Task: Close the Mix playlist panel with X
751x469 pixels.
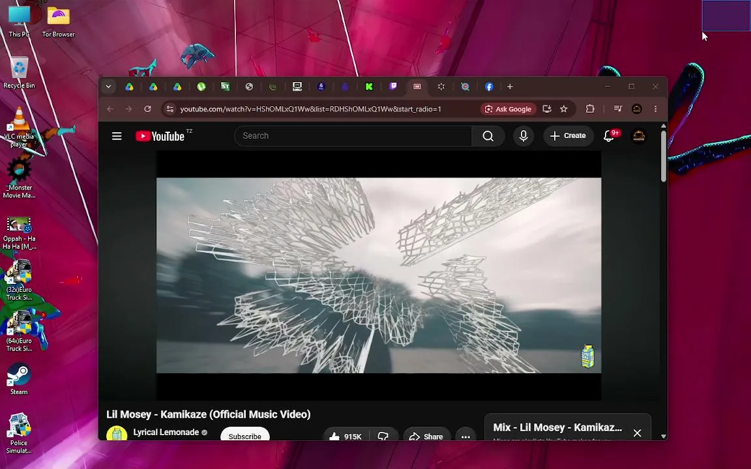Action: coord(637,433)
